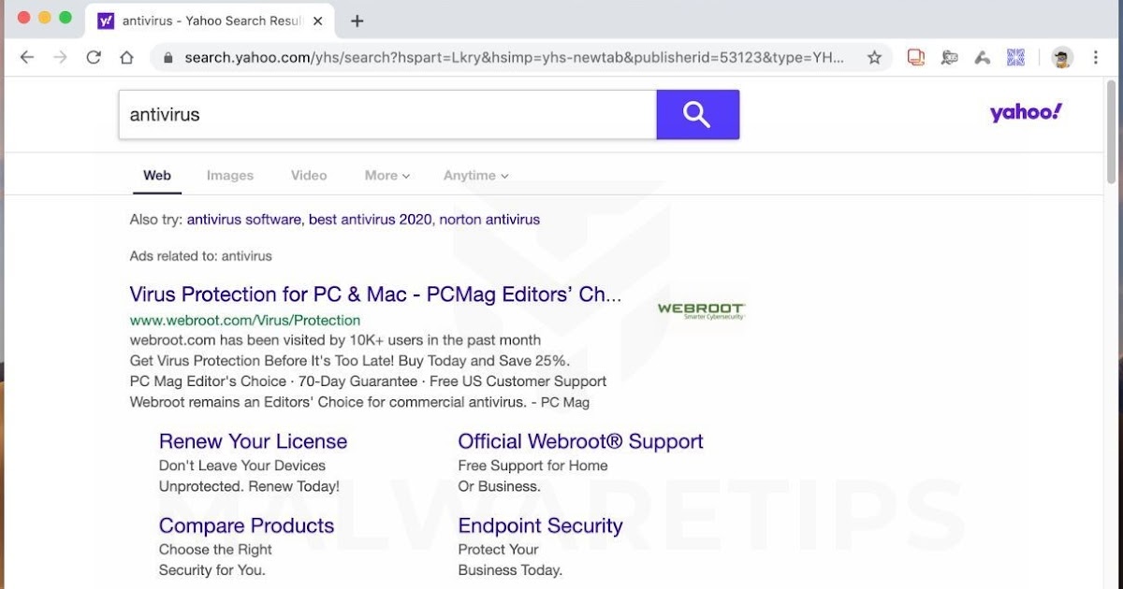This screenshot has width=1123, height=589.
Task: Expand the More dropdown
Action: tap(386, 175)
